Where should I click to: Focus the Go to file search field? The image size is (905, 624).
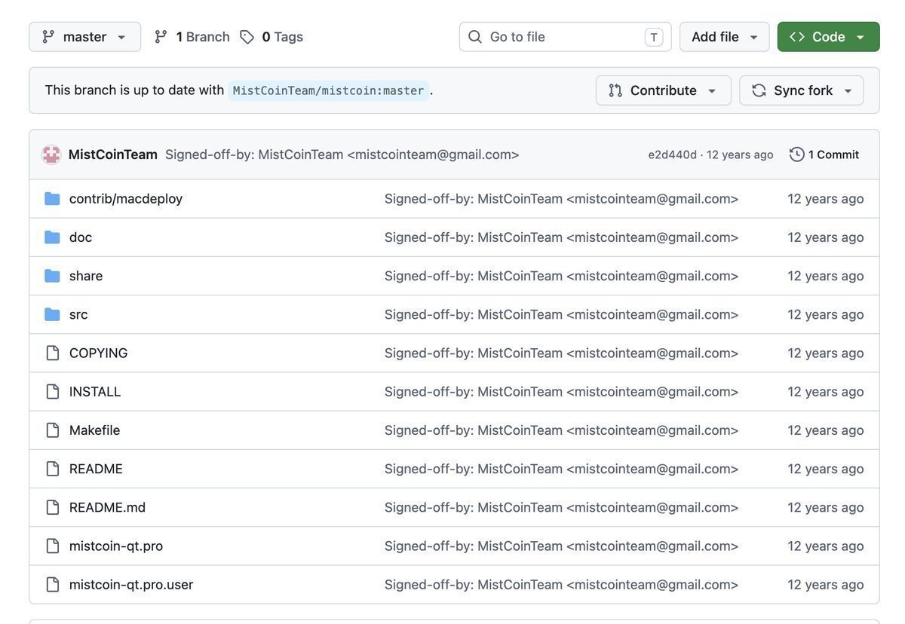point(565,37)
